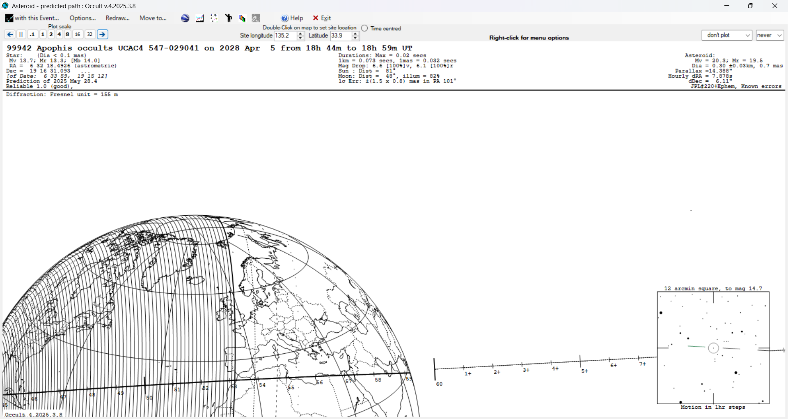Decrease Latitude with down spinner
The width and height of the screenshot is (788, 419).
coord(355,38)
